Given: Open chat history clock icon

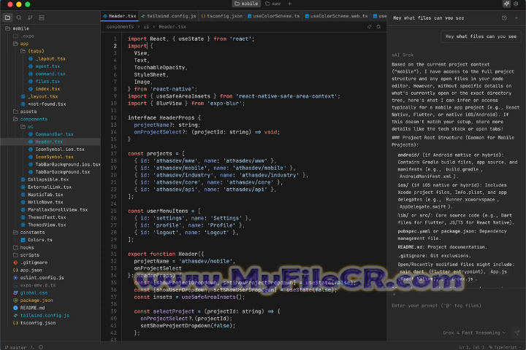Looking at the screenshot, I should coord(504,18).
